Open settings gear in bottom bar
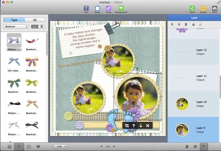This screenshot has height=151, width=221. pos(195,147)
